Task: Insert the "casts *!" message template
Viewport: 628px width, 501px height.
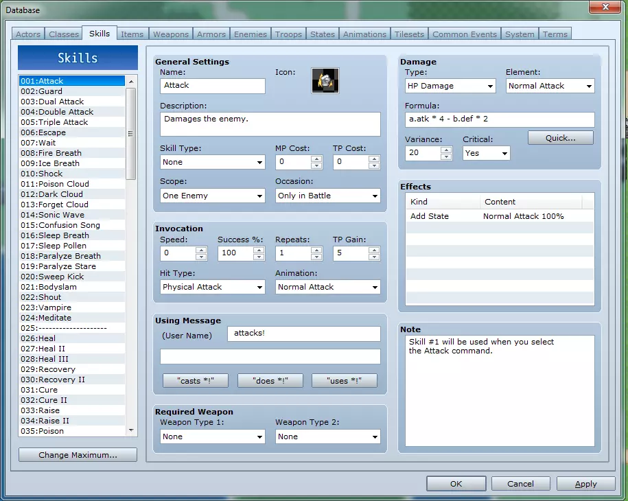Action: point(196,381)
